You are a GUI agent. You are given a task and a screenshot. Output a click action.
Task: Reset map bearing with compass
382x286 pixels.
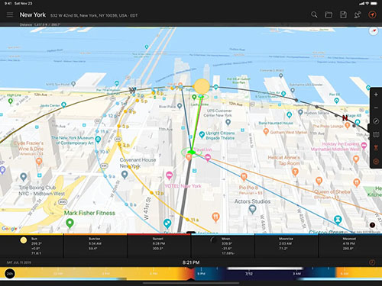pyautogui.click(x=374, y=31)
